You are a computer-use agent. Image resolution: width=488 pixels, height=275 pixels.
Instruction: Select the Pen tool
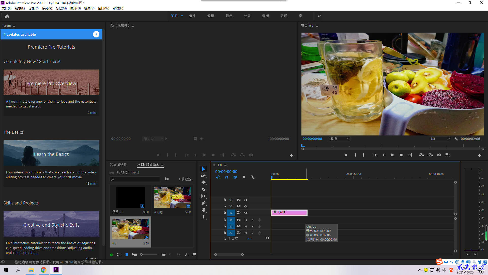point(204,203)
